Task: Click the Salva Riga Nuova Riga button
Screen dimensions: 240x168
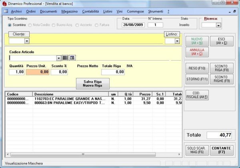Action: (93, 84)
